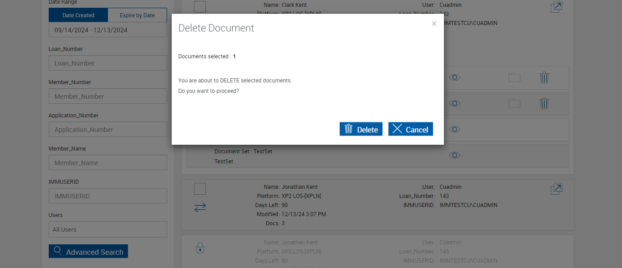Cancel the Delete Document dialog

tap(410, 129)
